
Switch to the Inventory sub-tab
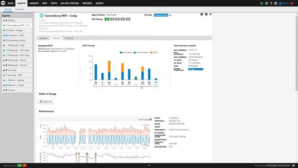20,9
